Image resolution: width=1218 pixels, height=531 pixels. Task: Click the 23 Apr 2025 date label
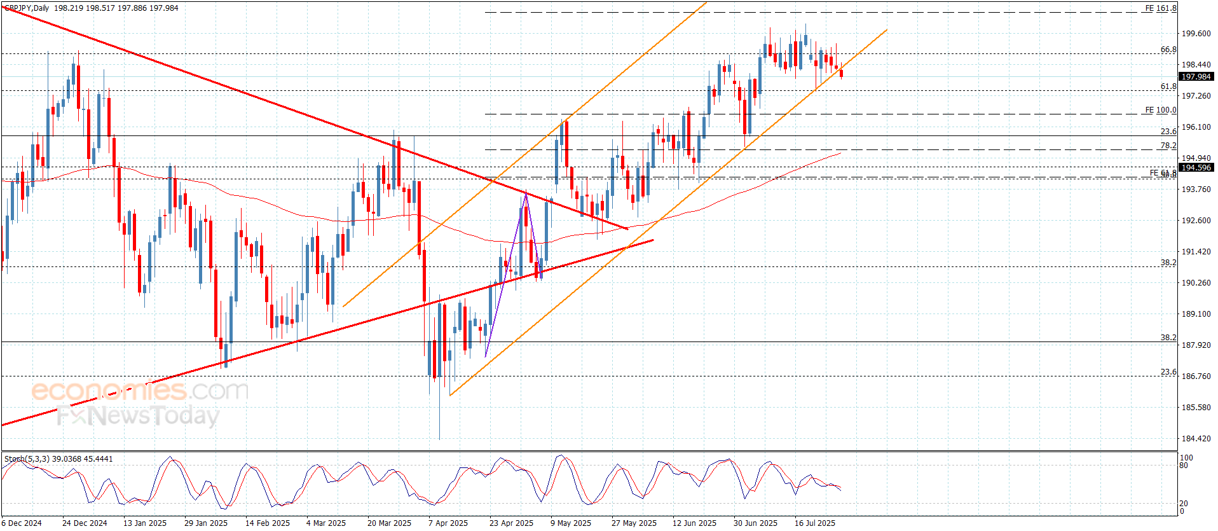click(x=511, y=523)
